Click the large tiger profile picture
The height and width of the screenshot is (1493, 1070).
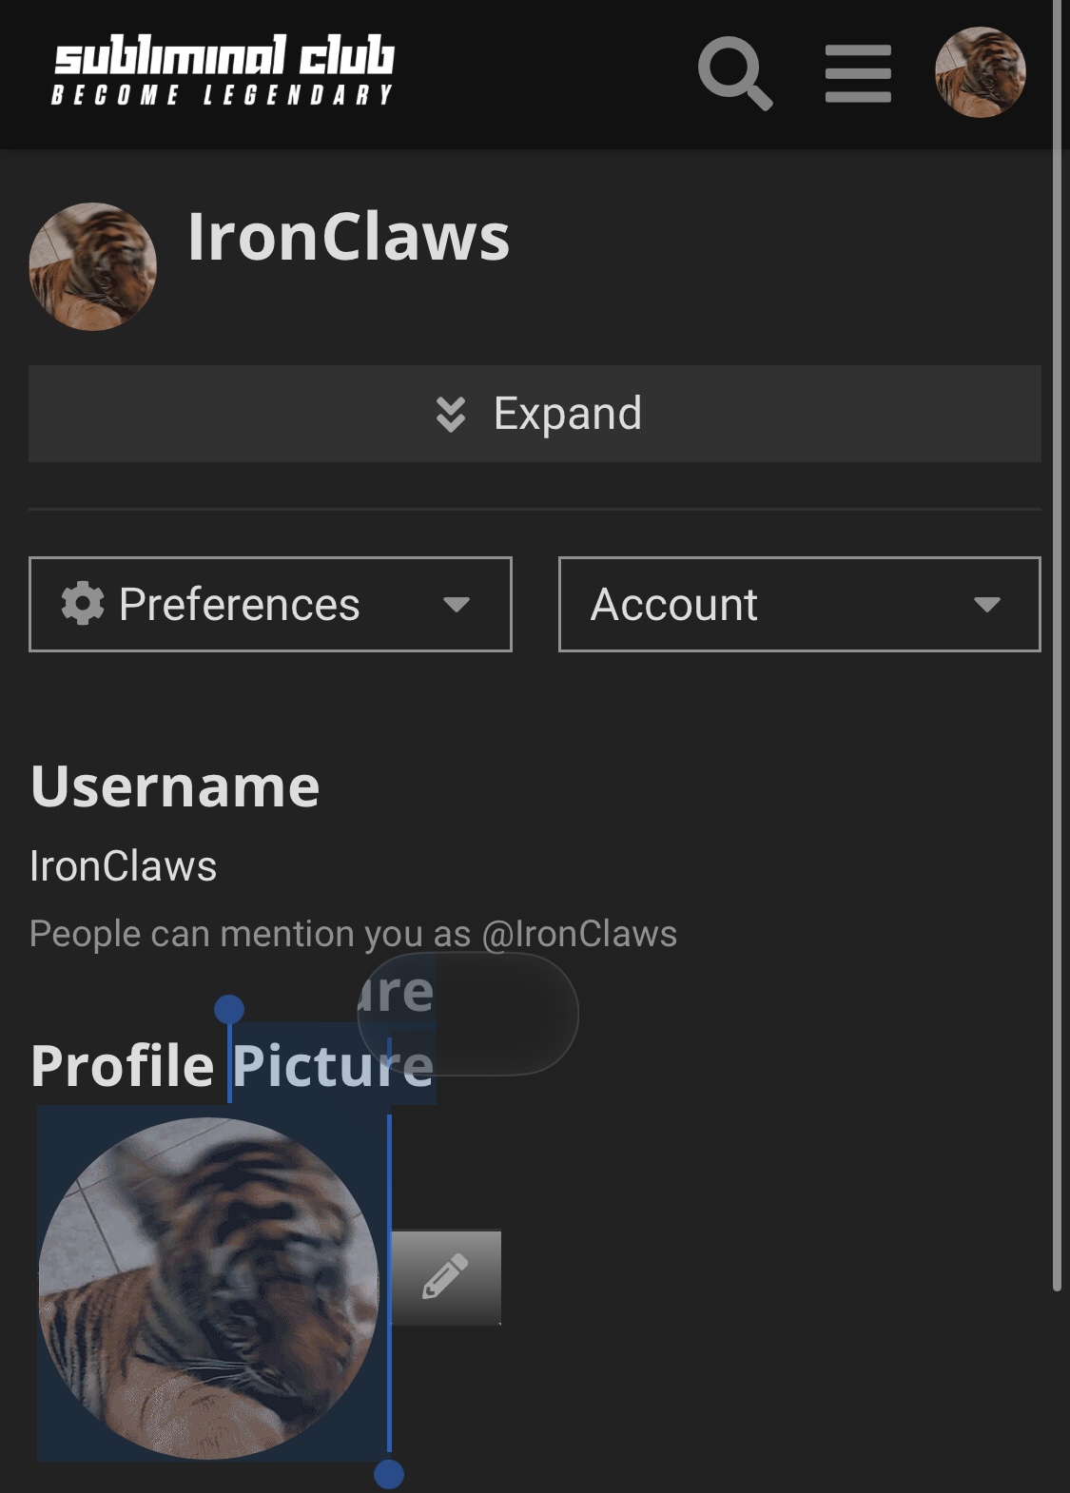[208, 1289]
